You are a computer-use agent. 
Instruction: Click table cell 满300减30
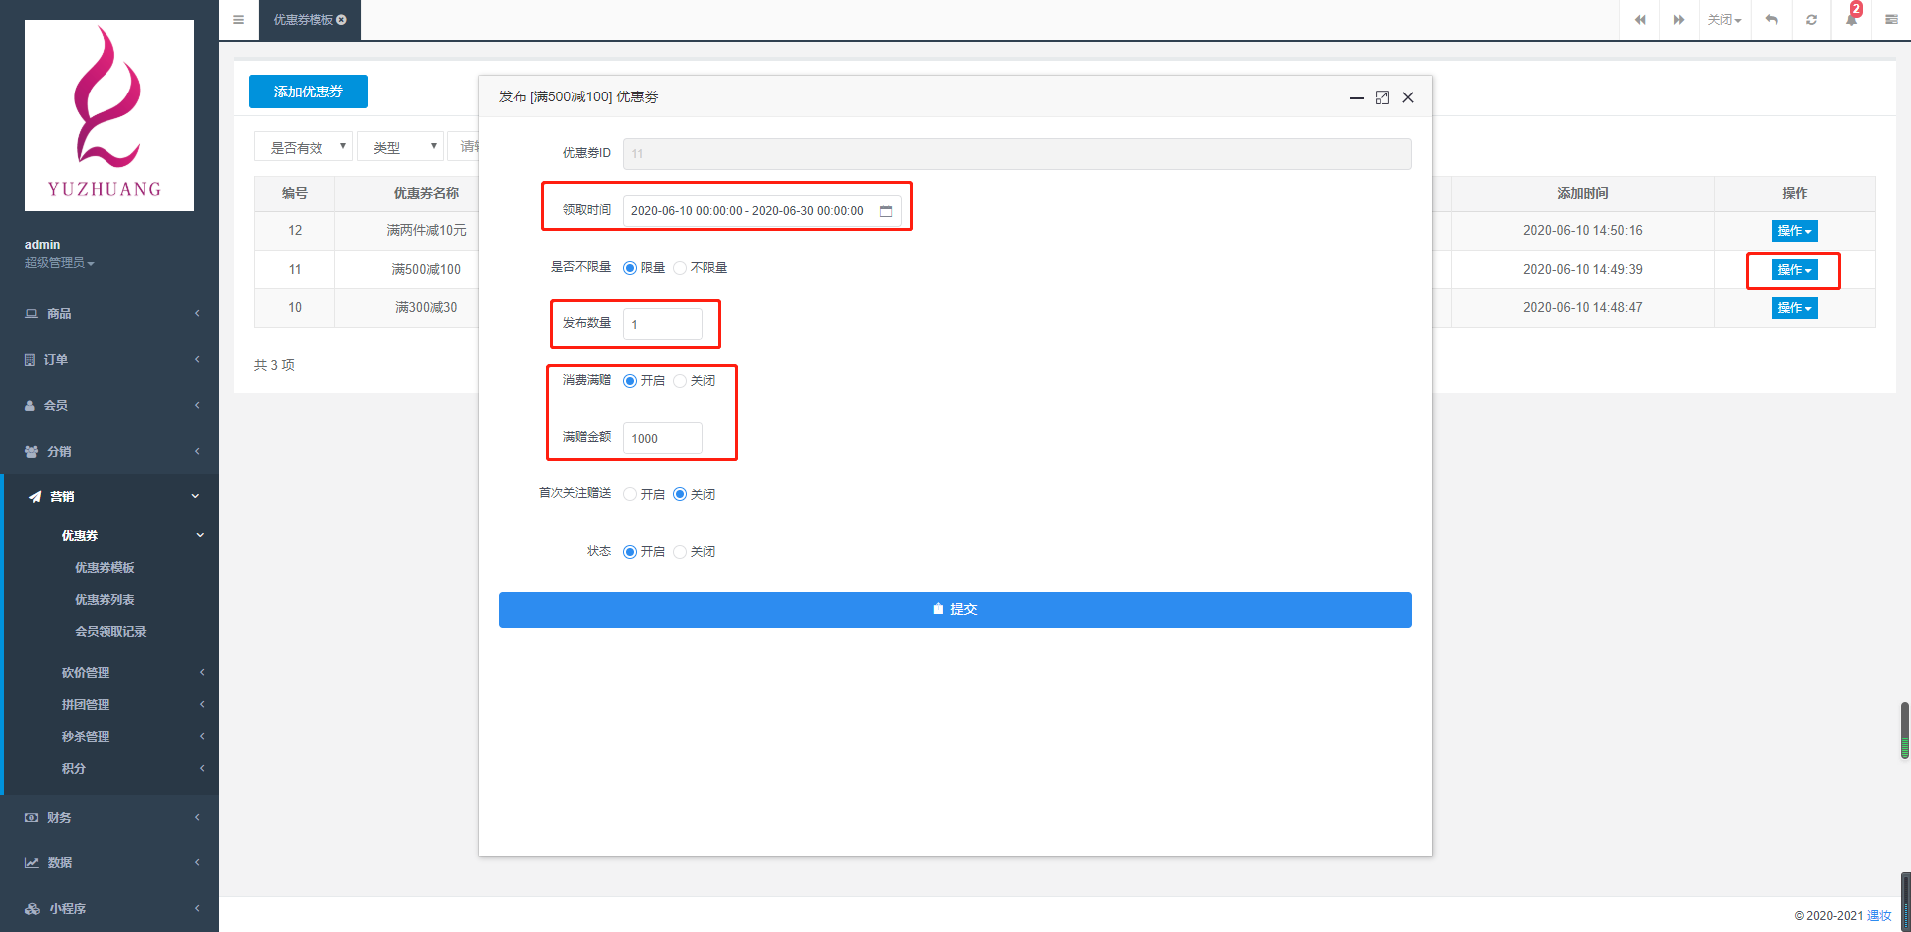[426, 308]
